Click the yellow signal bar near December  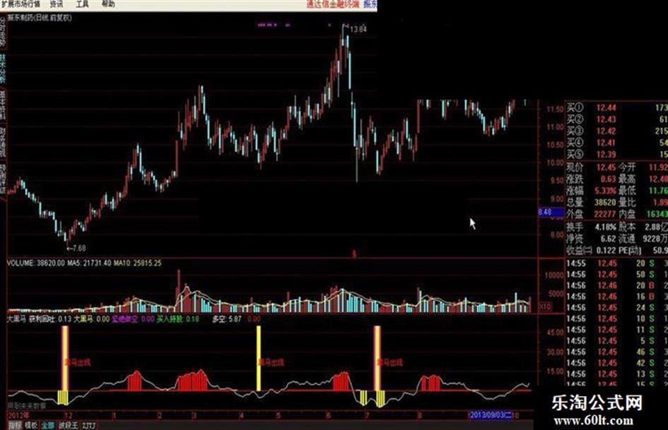[x=65, y=357]
